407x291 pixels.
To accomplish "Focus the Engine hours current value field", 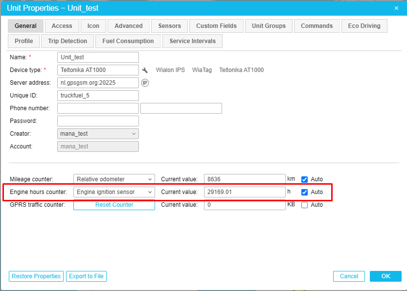I will coord(244,192).
